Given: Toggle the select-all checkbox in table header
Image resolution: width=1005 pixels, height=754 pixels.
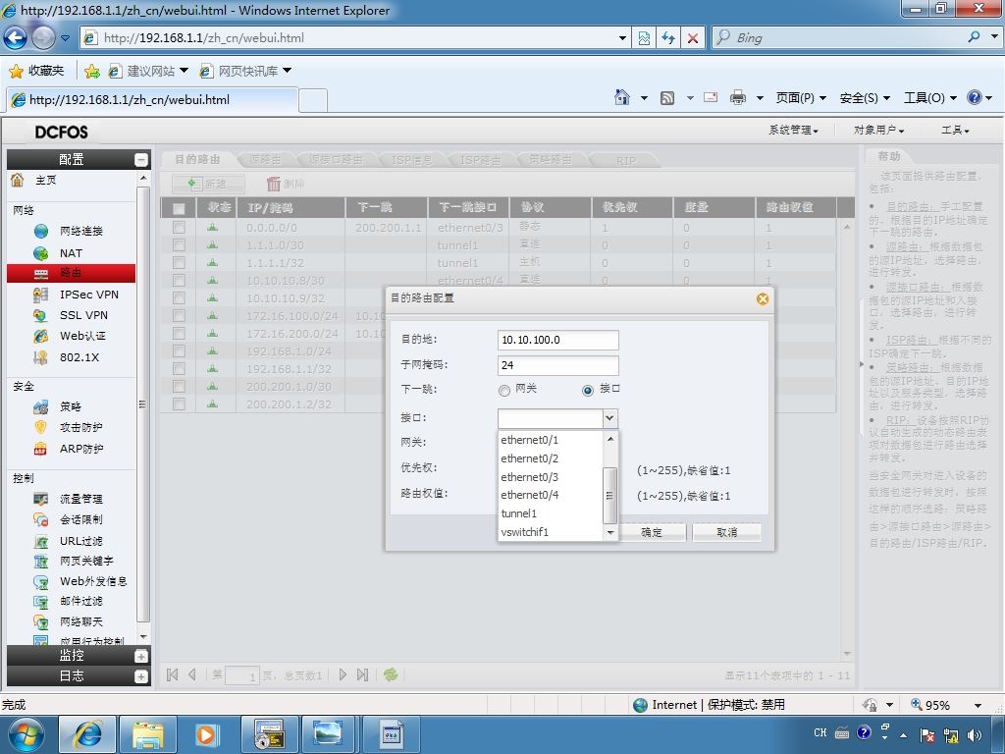Looking at the screenshot, I should pyautogui.click(x=179, y=208).
